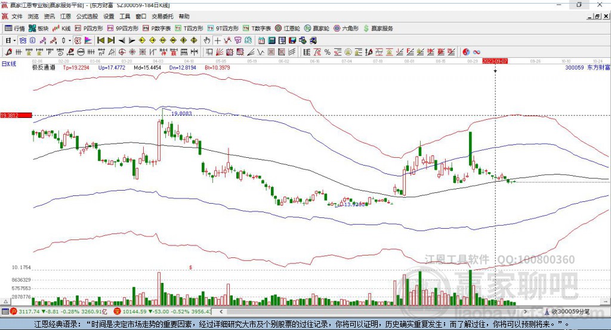Open the P四方形 tool

[x=88, y=29]
